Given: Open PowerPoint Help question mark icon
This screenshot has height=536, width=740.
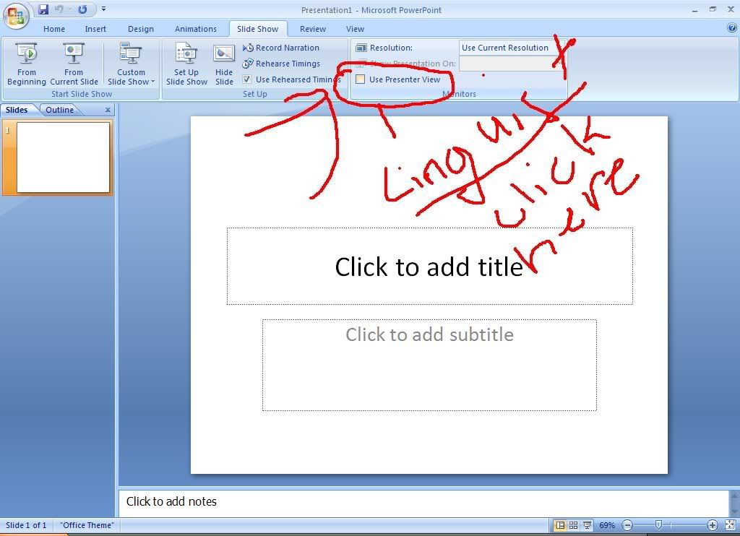Looking at the screenshot, I should (732, 28).
